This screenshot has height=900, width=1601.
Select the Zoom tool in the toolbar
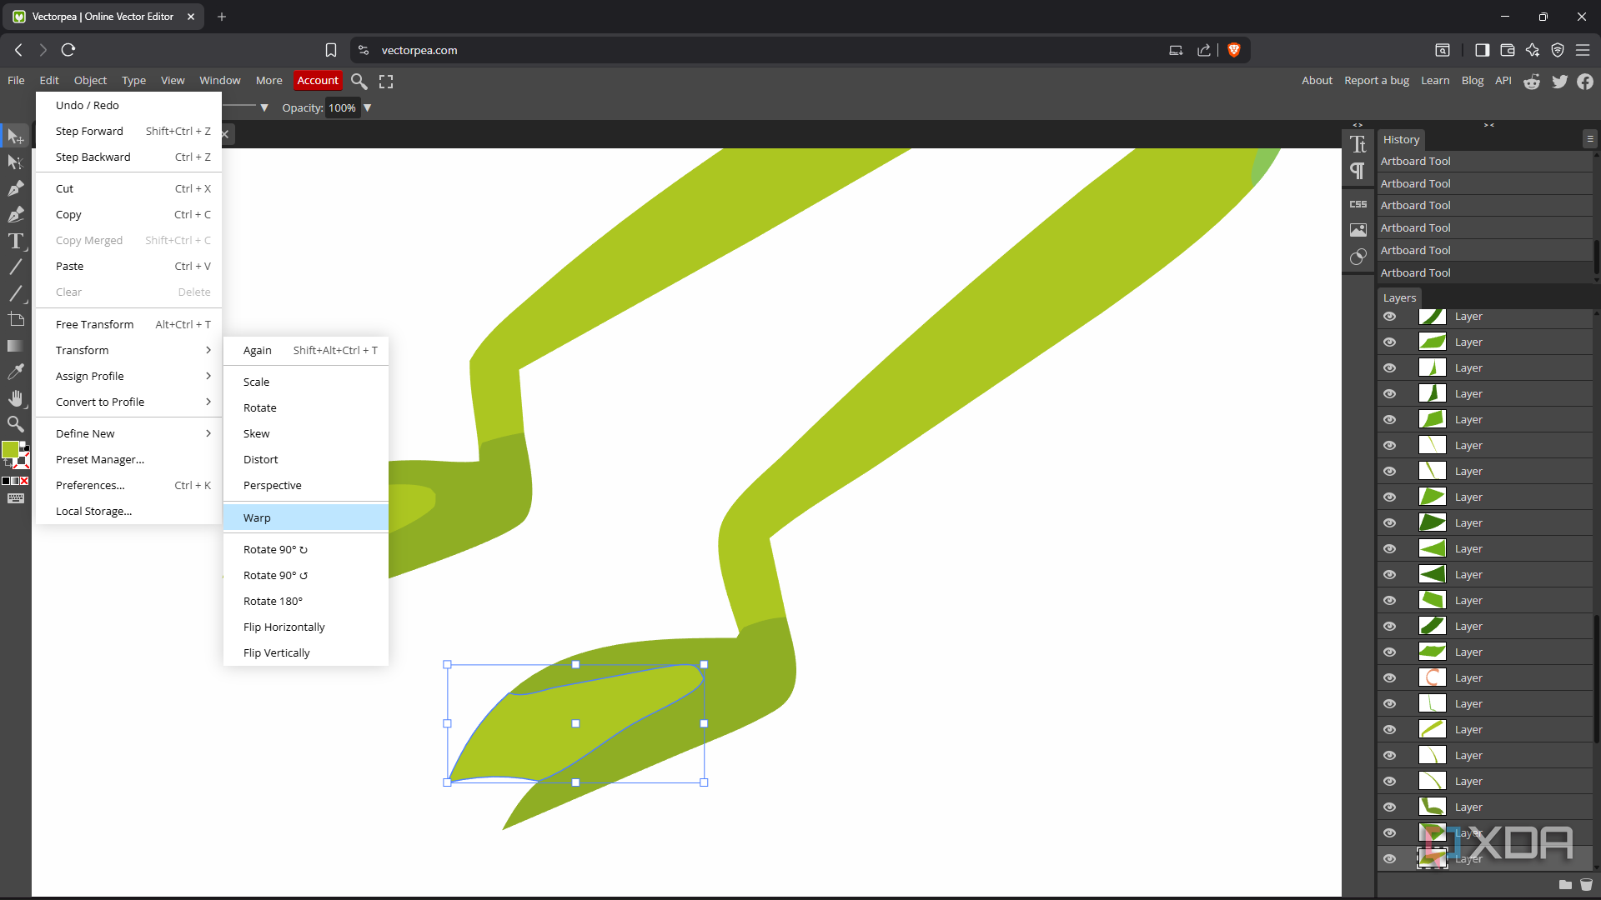tap(15, 424)
